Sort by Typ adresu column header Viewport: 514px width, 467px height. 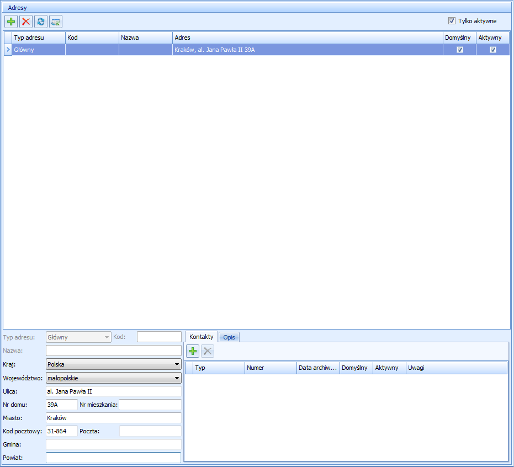point(39,38)
